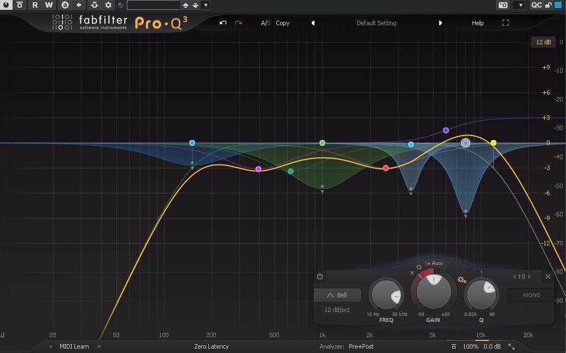
Task: Toggle the quick controls lock icon
Action: tap(548, 5)
